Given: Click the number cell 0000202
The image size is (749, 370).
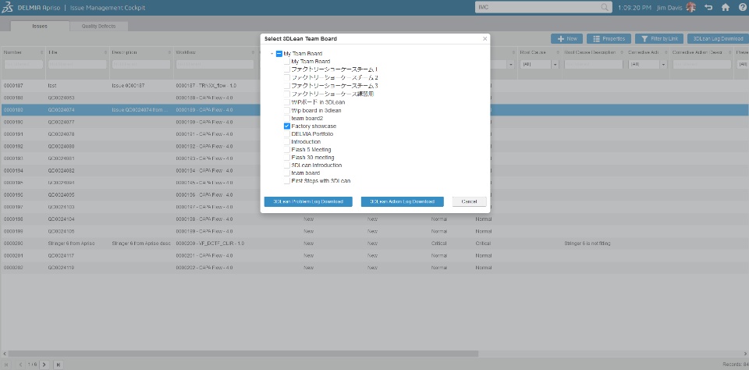Looking at the screenshot, I should pos(14,268).
